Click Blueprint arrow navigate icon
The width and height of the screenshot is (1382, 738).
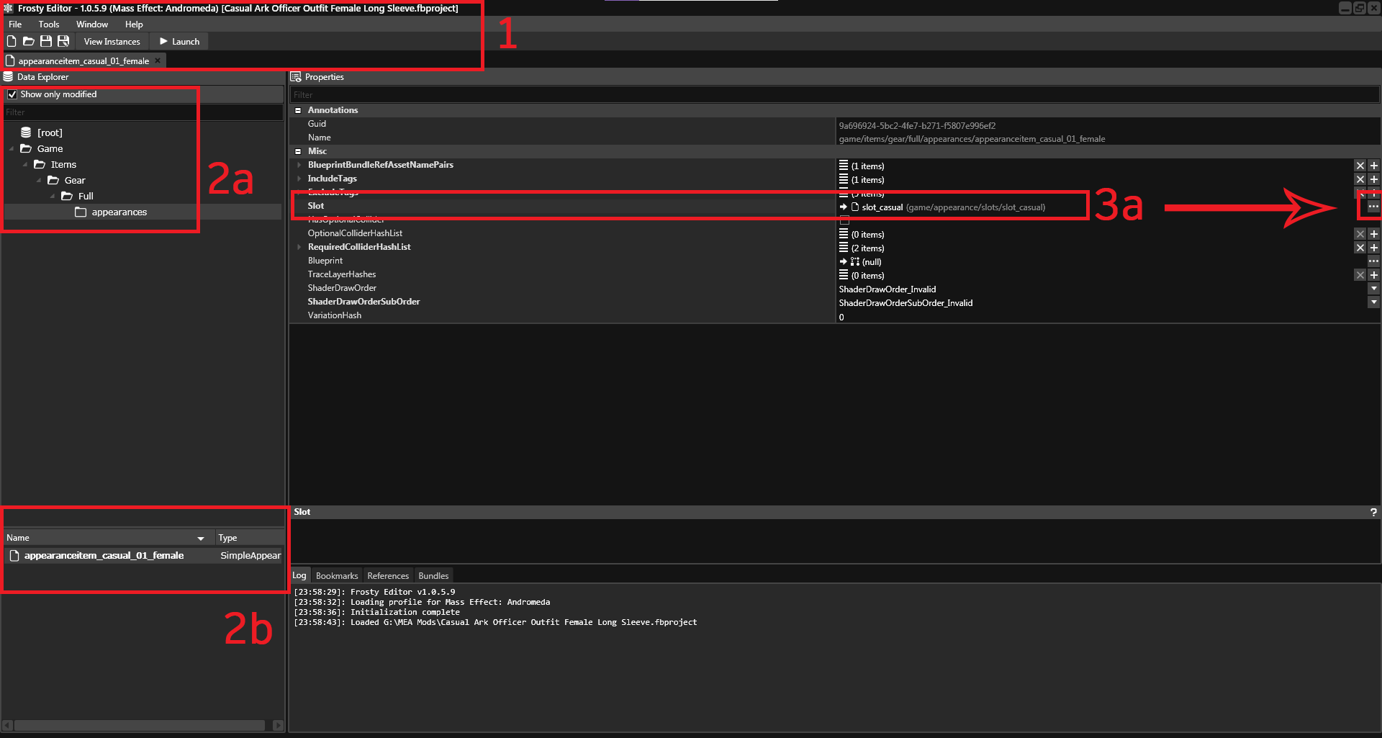(x=843, y=262)
